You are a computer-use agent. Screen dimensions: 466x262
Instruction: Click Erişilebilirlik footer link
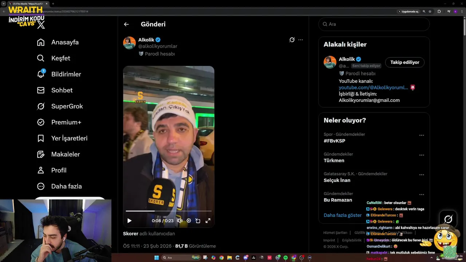pyautogui.click(x=352, y=240)
